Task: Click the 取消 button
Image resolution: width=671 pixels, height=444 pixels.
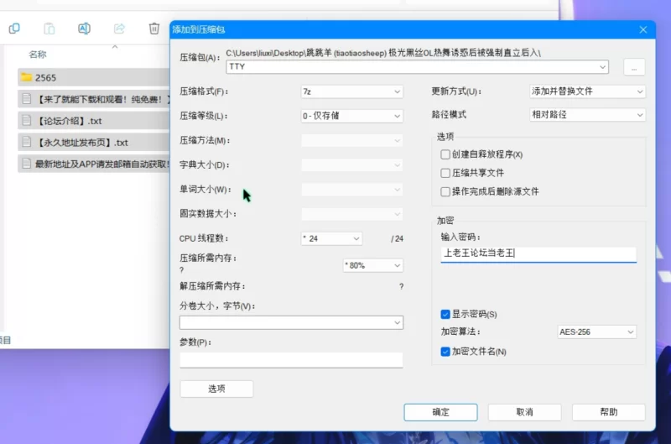Action: (x=524, y=412)
